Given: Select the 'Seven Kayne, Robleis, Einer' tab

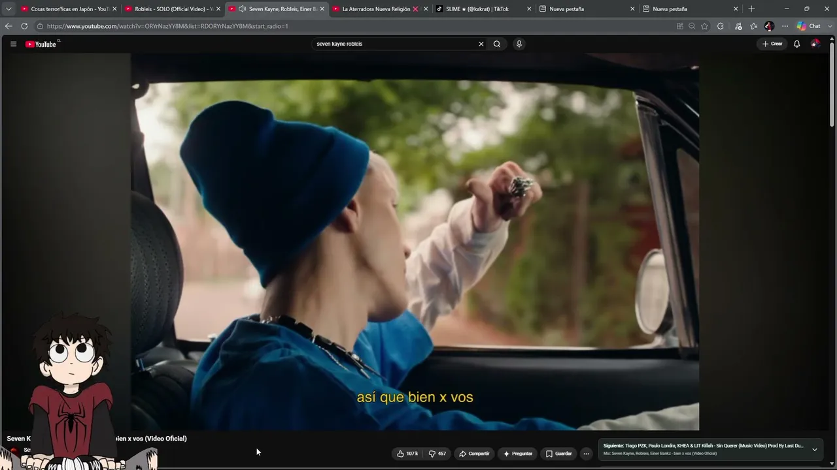Looking at the screenshot, I should tap(277, 9).
